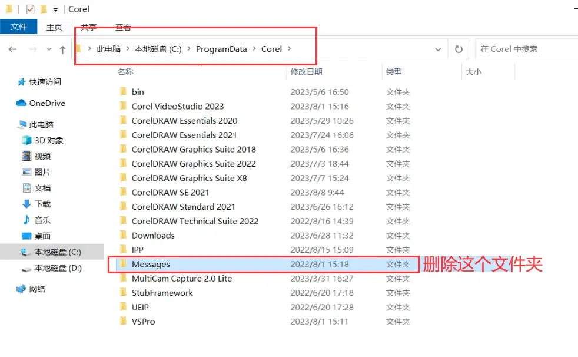This screenshot has width=578, height=357.
Task: Switch to the 查看 ribbon tab
Action: coord(123,27)
